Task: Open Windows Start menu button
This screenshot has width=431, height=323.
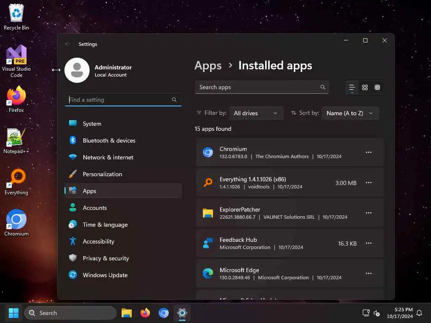Action: tap(13, 313)
